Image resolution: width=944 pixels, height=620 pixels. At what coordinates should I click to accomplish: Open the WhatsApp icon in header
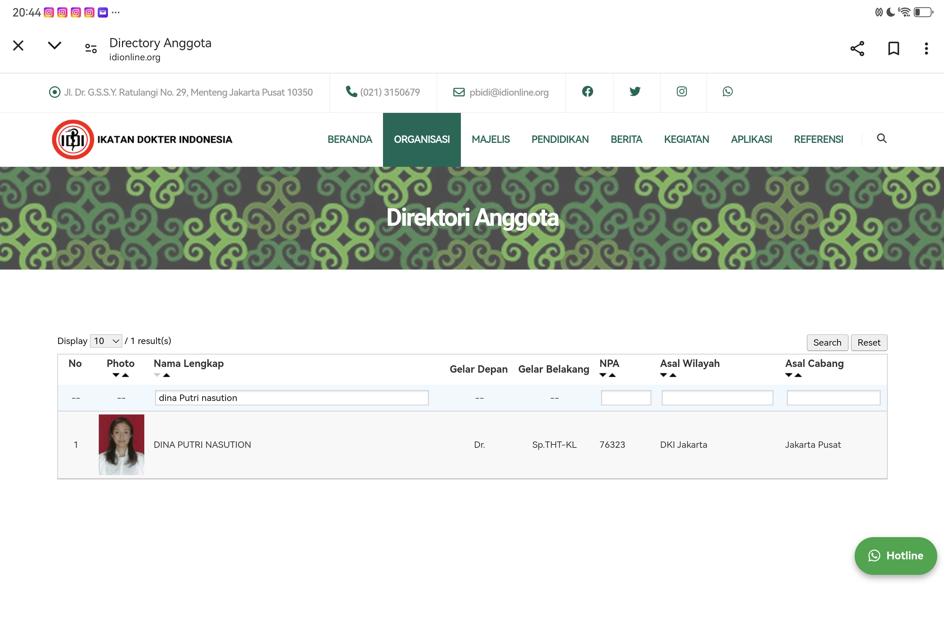pos(728,92)
